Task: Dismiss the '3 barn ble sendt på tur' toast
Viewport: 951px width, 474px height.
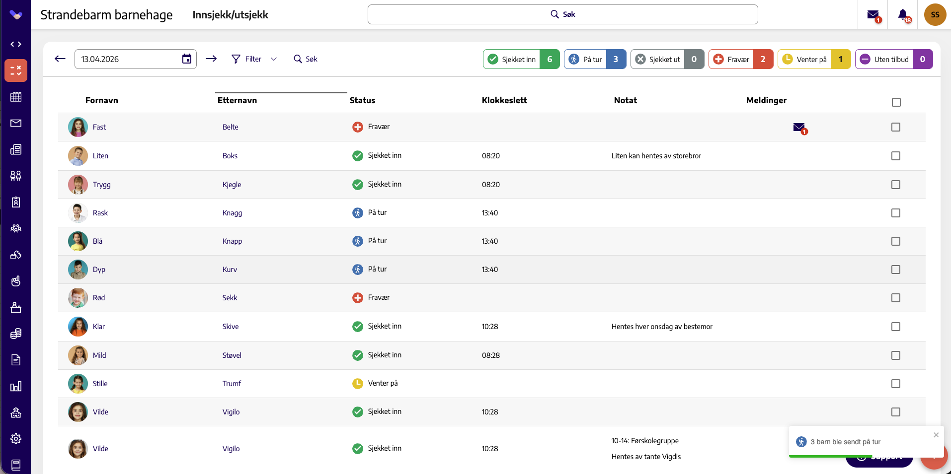Action: point(936,435)
